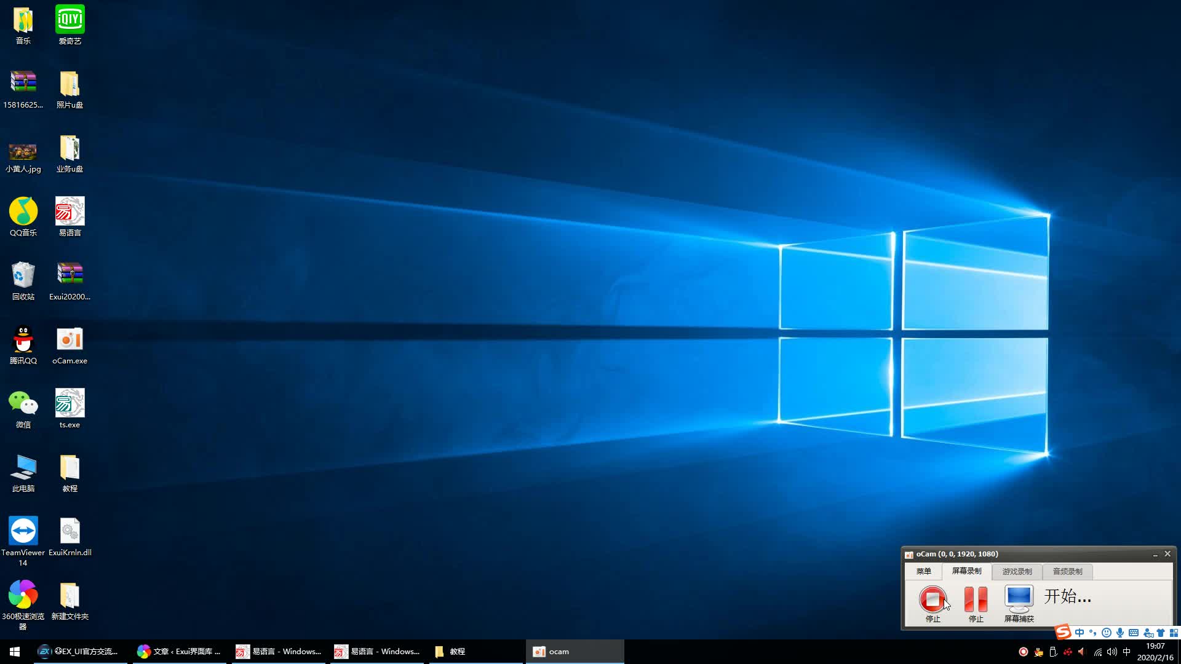This screenshot has height=664, width=1181.
Task: Stop recording with oCam's red stop button
Action: click(932, 599)
